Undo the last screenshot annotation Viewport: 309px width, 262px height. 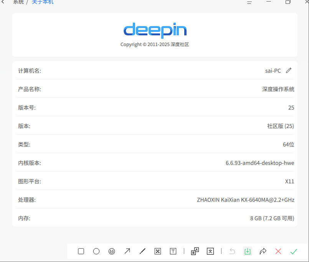(x=232, y=251)
